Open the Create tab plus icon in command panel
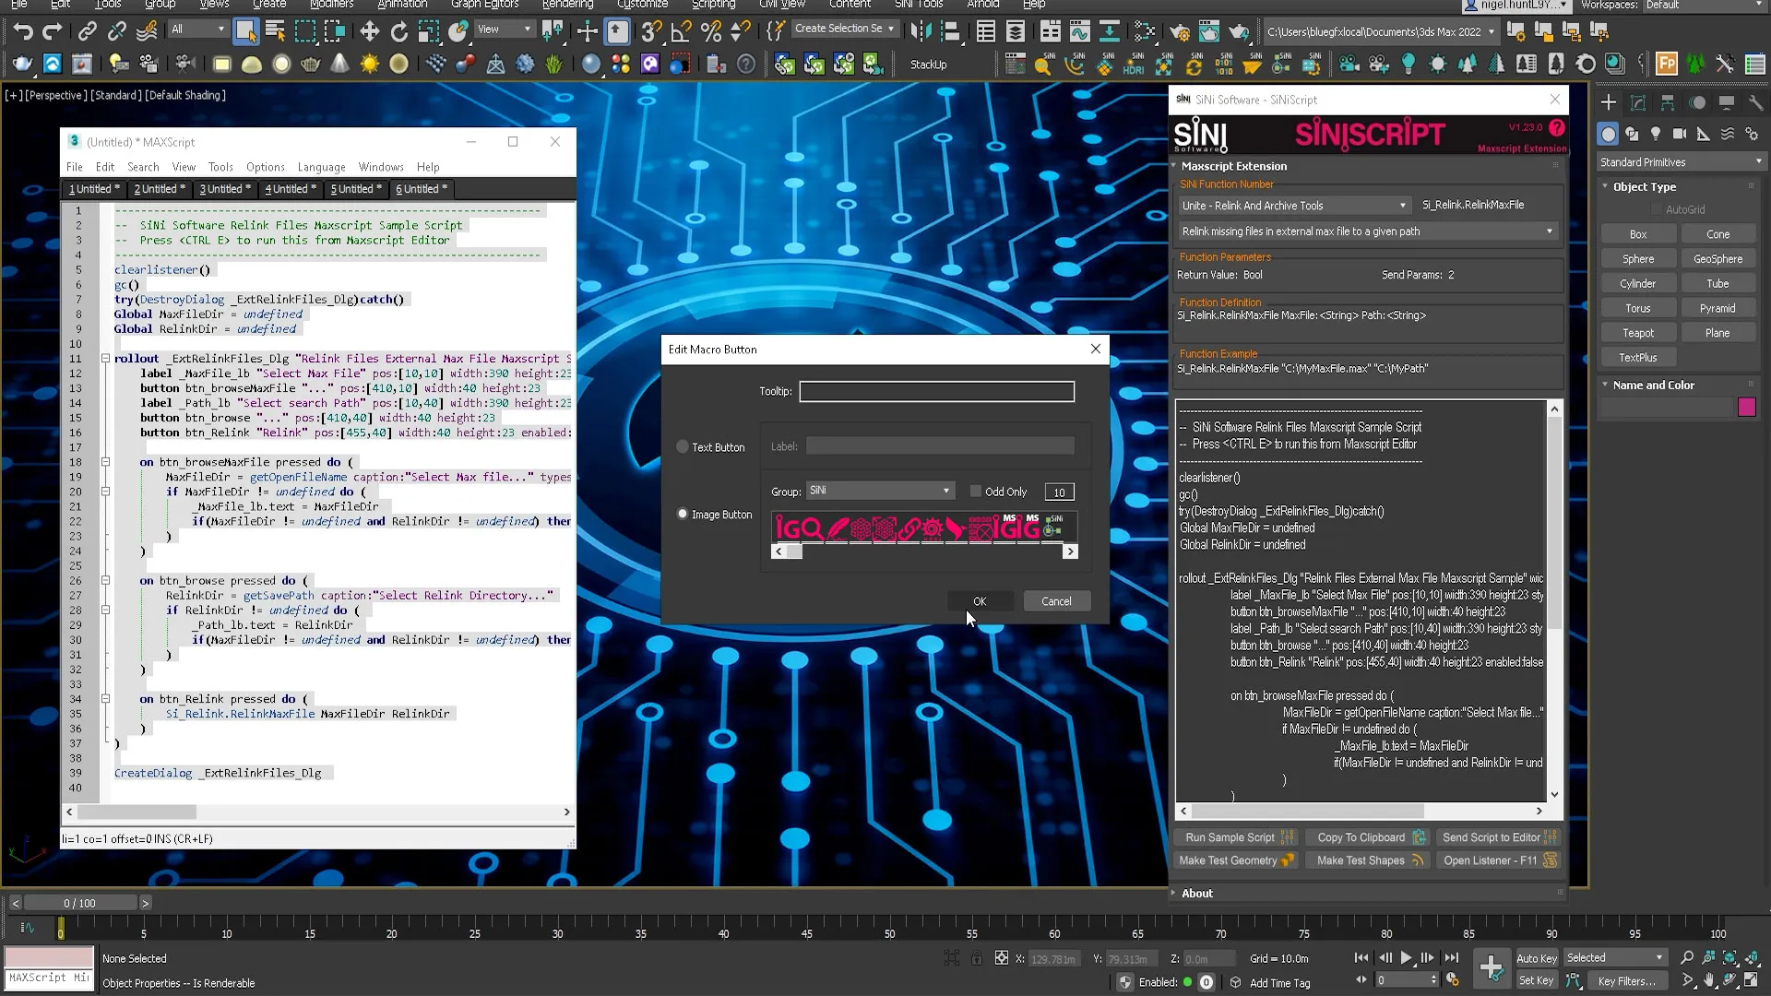Image resolution: width=1771 pixels, height=996 pixels. pyautogui.click(x=1609, y=102)
